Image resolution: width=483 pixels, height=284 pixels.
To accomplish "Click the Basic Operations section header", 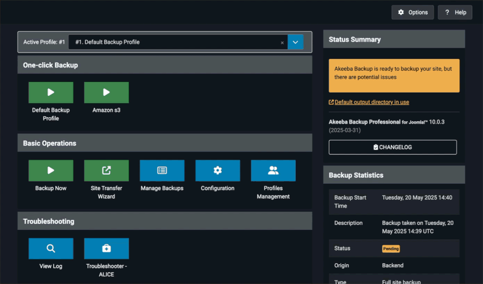I will click(x=165, y=143).
